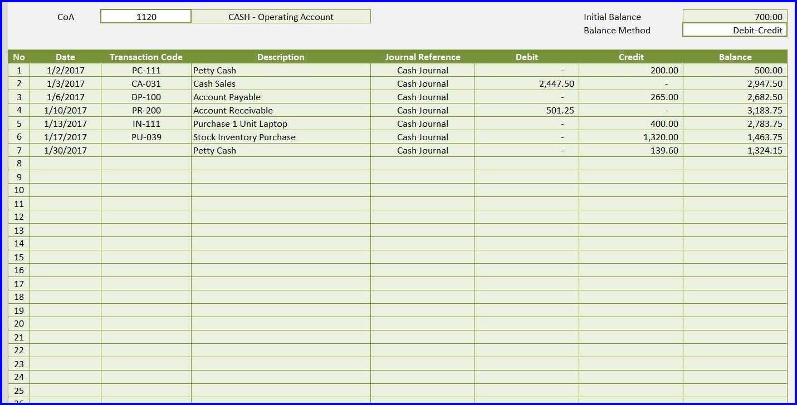Select the Balance column header
Viewport: 797px width, 405px height.
pos(735,57)
